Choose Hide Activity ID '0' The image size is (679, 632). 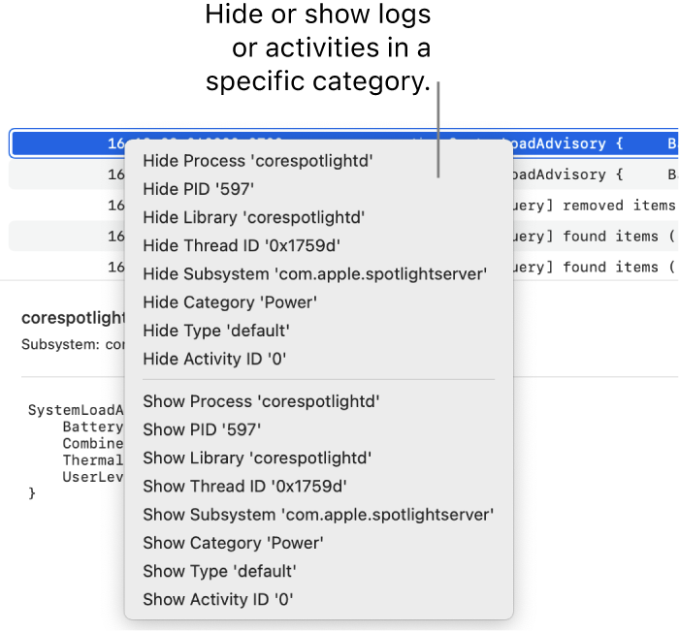coord(318,359)
